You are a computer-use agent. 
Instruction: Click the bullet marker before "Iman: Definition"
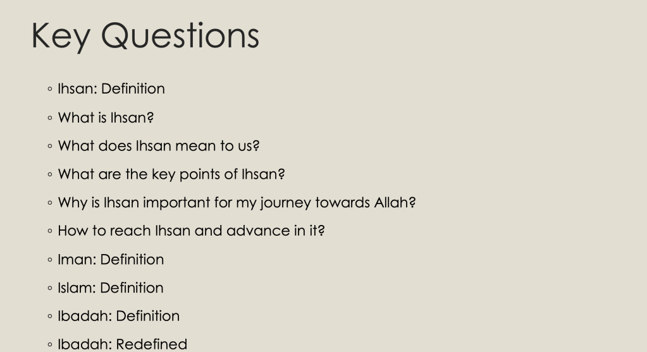pyautogui.click(x=50, y=260)
